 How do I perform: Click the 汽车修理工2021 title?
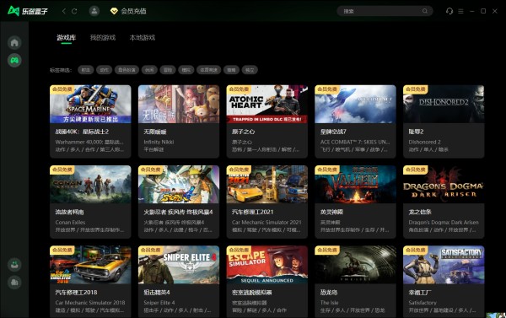pos(252,212)
